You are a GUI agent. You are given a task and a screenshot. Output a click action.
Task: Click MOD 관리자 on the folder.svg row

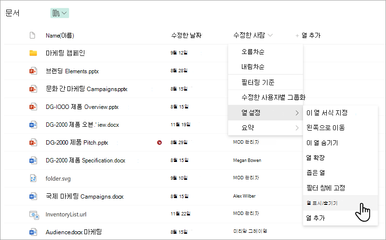[246, 178]
